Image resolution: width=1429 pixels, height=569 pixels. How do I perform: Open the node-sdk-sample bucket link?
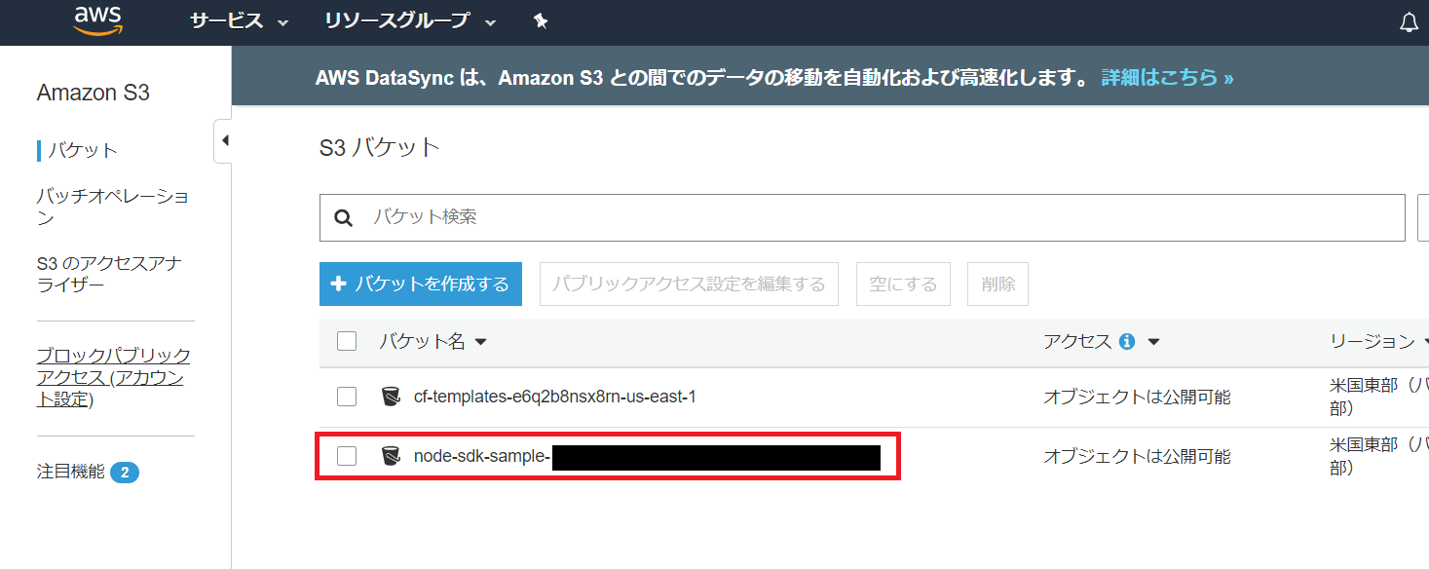pyautogui.click(x=482, y=456)
